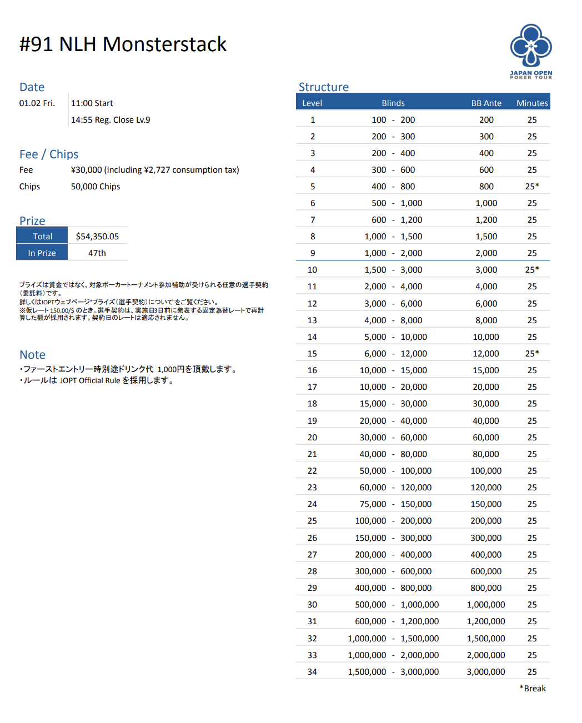Click the *Break footnote below the table
The image size is (582, 723).
click(533, 688)
